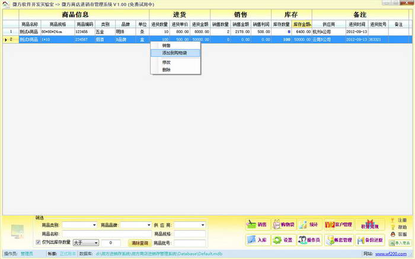The image size is (415, 259).
Task: Expand the 供应商 filter dropdown
Action: point(203,225)
